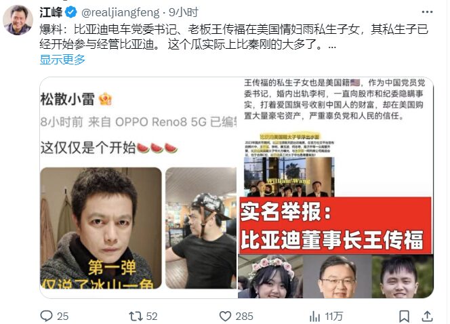Open the reply comment icon
Viewport: 450px width, 324px height.
(x=46, y=316)
